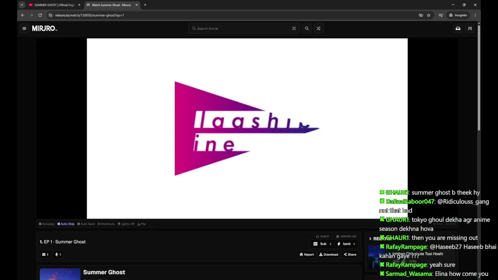View site information icon in address bar
Screen dimensions: 498x280
(x=50, y=15)
